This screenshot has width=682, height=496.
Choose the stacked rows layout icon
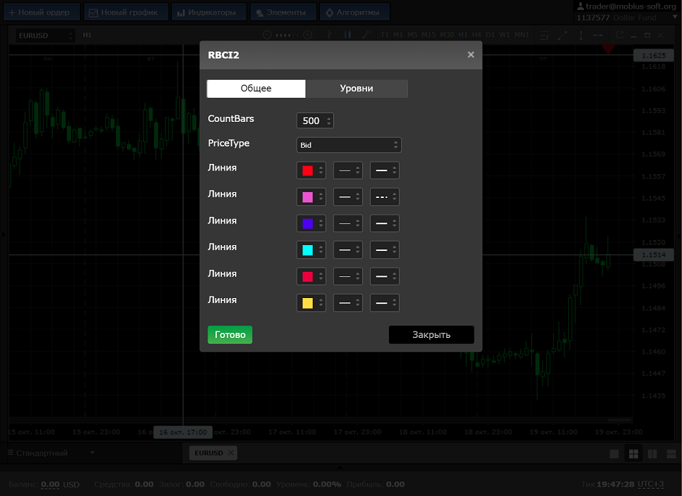[x=670, y=454]
